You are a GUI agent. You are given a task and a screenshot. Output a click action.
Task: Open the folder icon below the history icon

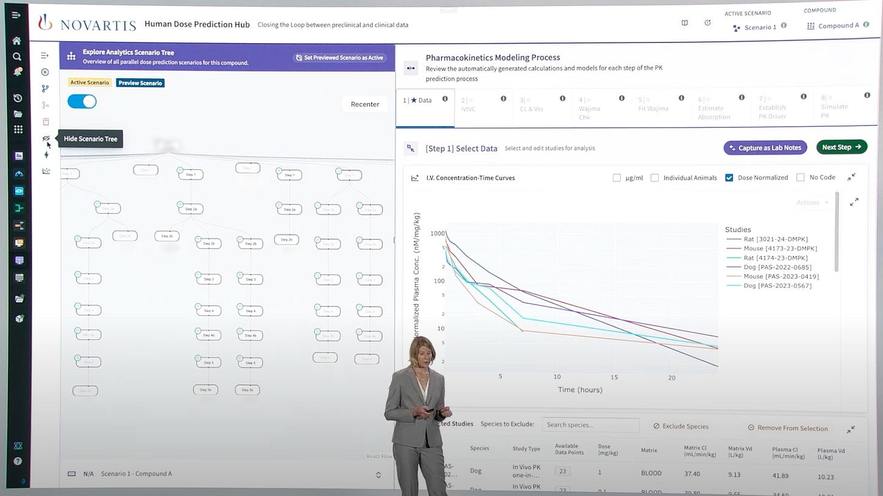coord(18,114)
